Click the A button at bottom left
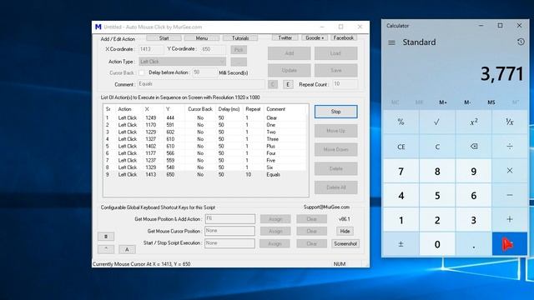 127,250
